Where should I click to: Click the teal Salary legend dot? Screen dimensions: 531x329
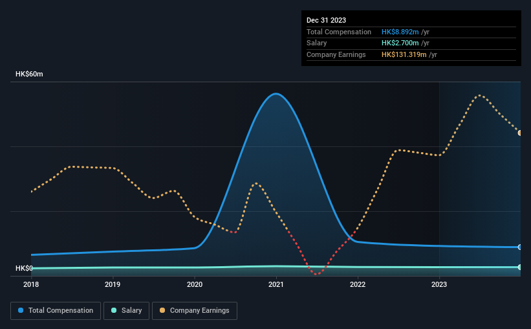(x=114, y=310)
